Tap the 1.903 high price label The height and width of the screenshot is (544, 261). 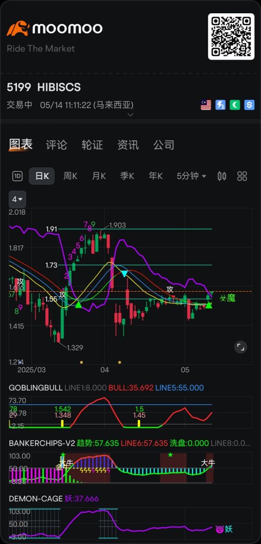tap(117, 225)
